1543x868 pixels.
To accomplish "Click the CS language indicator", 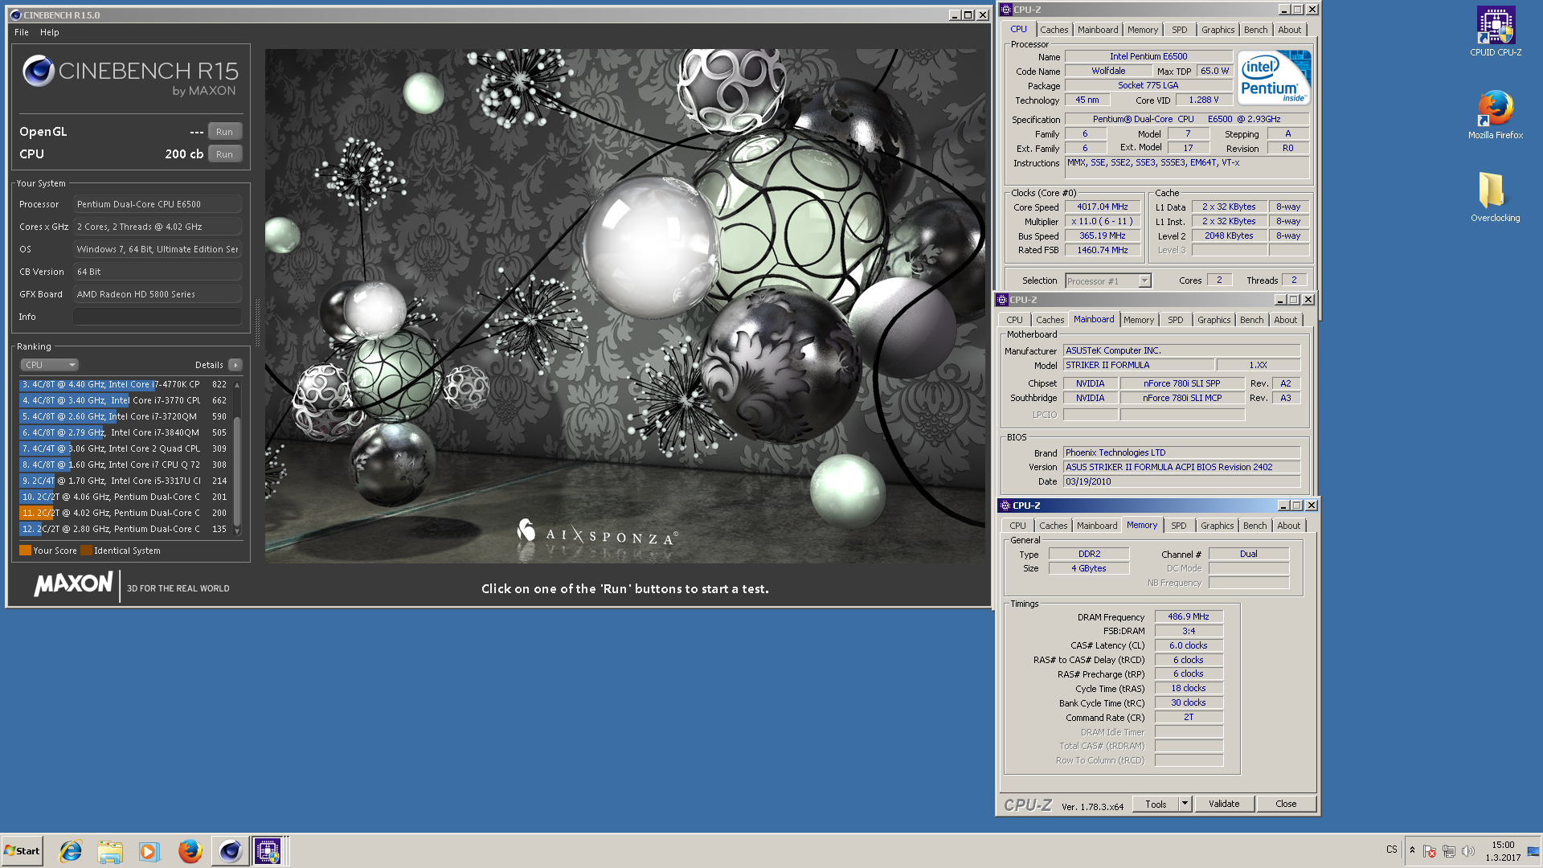I will click(1392, 850).
